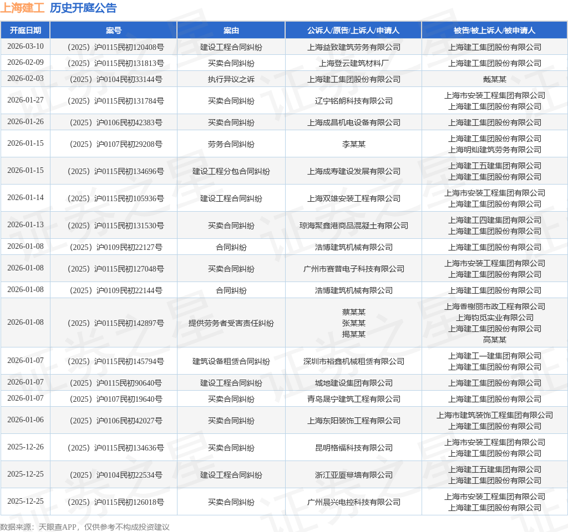Click defendant 上海建工一建集团有限公司
The height and width of the screenshot is (532, 568).
click(x=494, y=356)
